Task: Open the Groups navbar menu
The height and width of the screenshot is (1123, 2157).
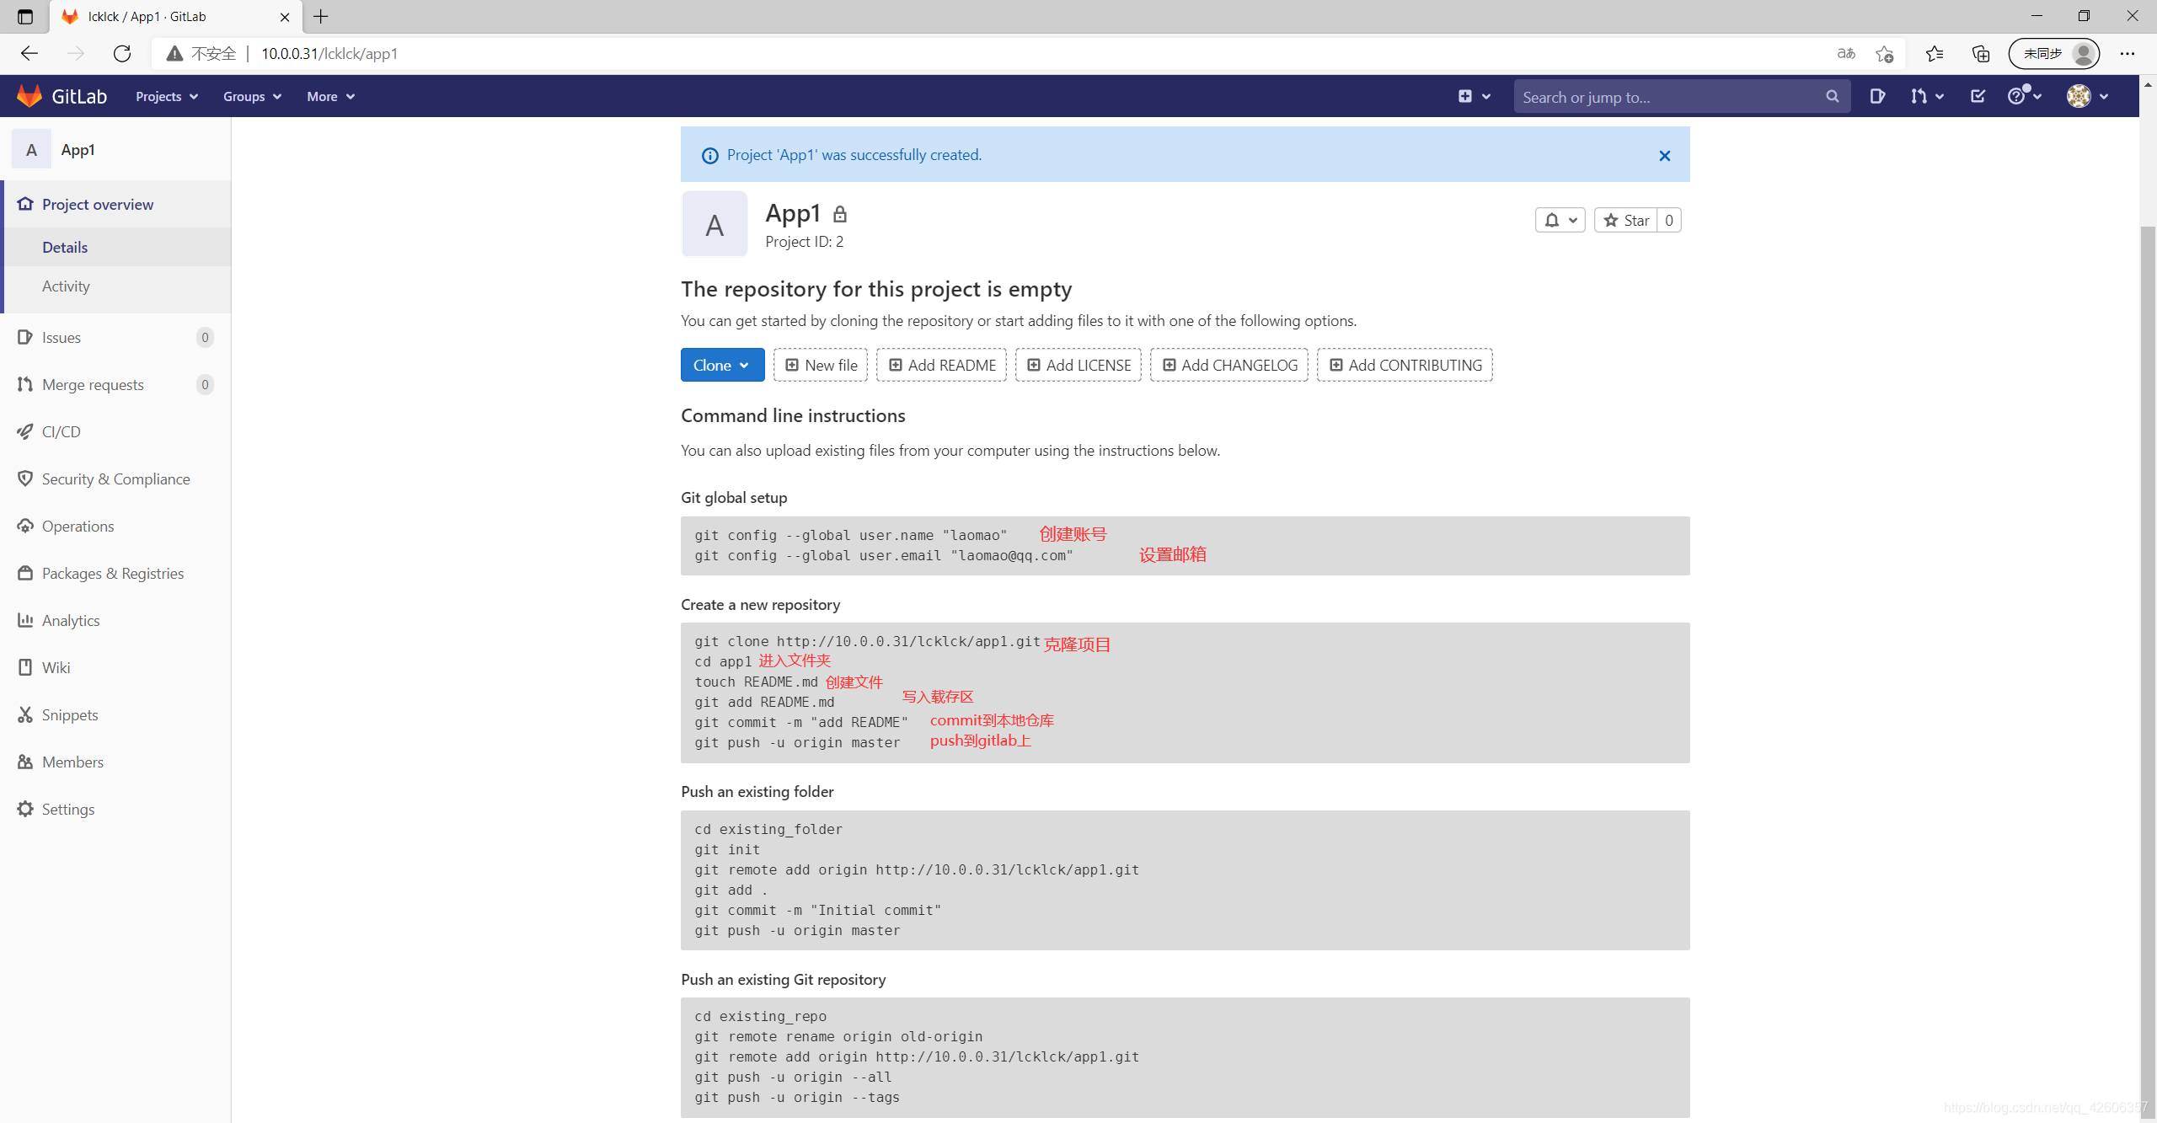Action: point(251,97)
